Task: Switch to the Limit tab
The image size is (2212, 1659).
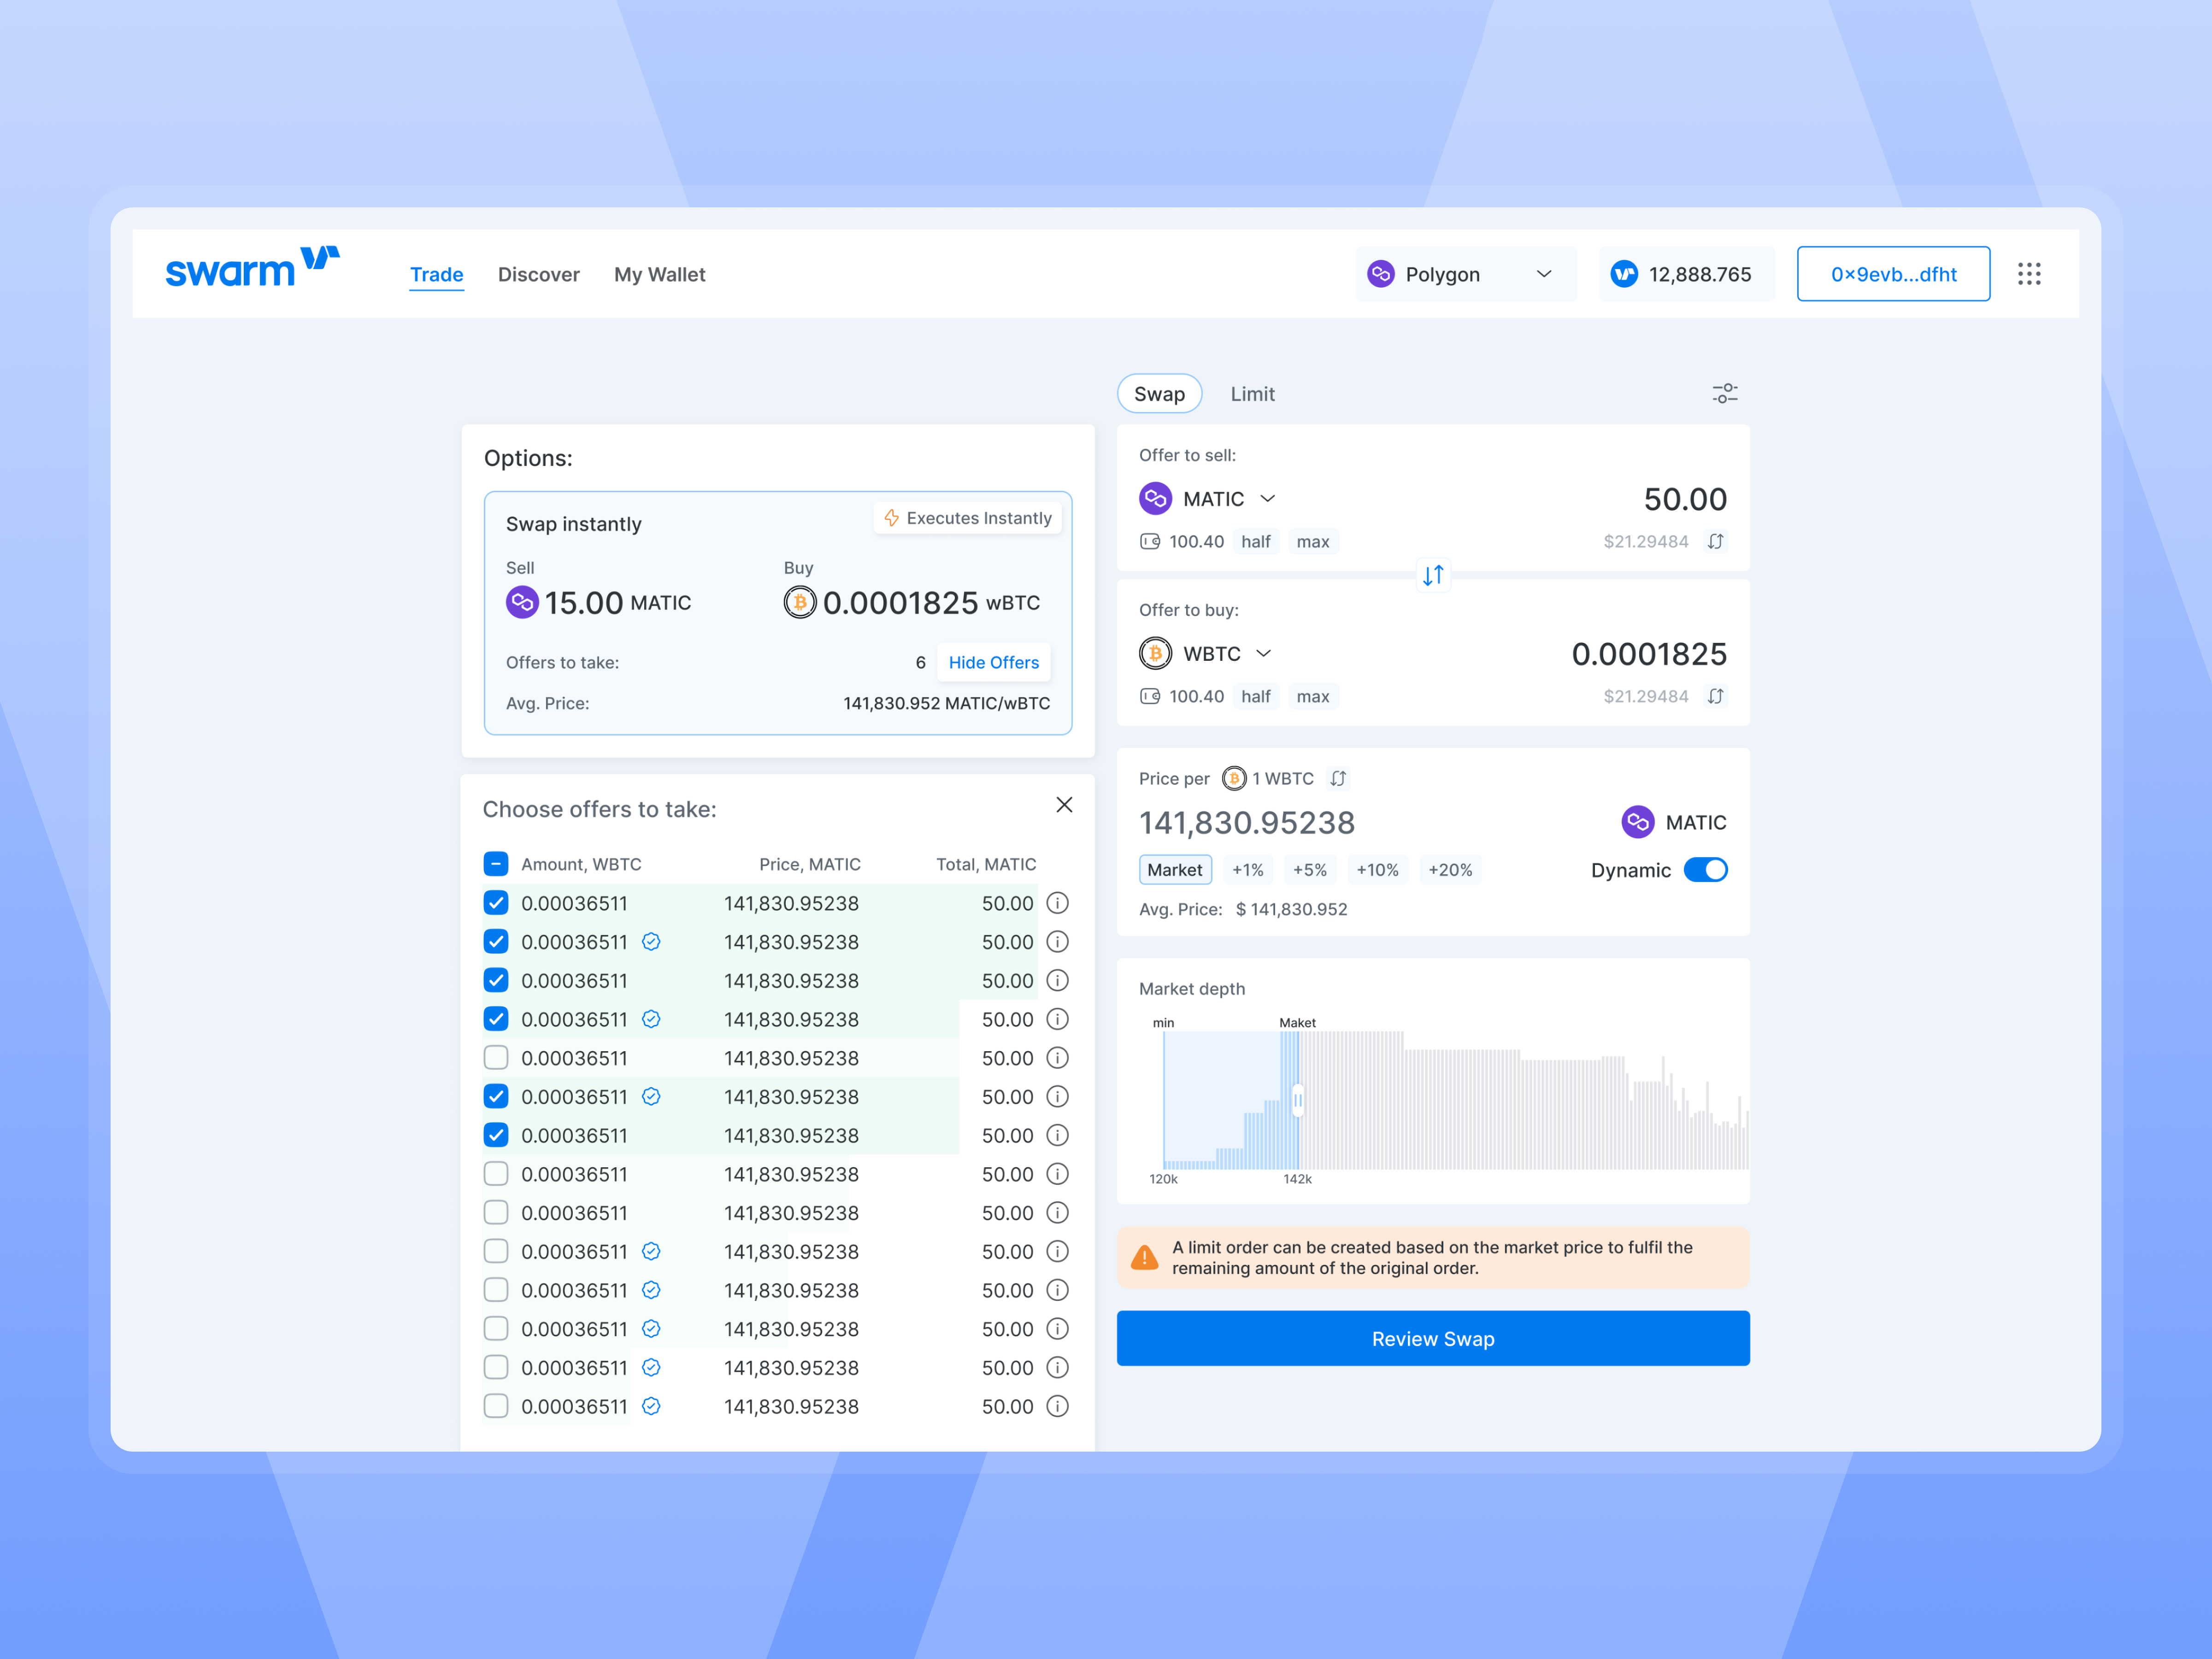Action: 1253,393
